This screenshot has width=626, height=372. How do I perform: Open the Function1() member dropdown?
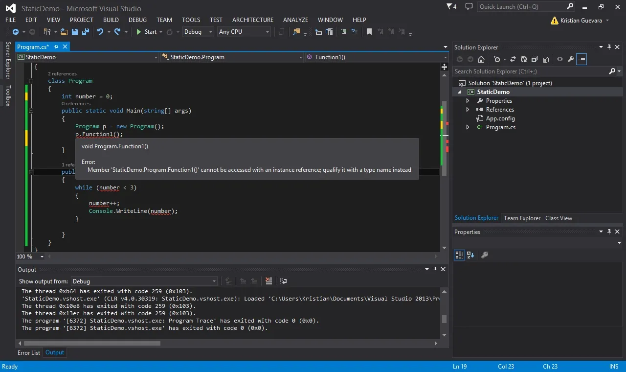[x=376, y=57]
